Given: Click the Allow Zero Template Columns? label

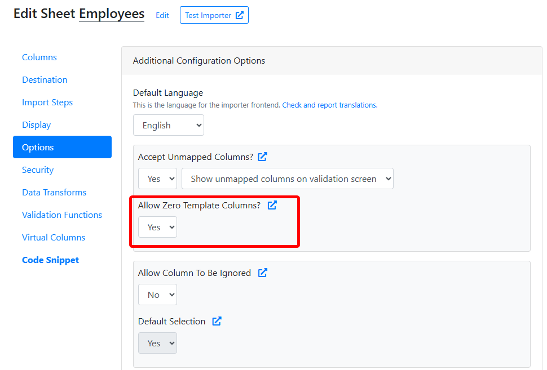Looking at the screenshot, I should (199, 205).
